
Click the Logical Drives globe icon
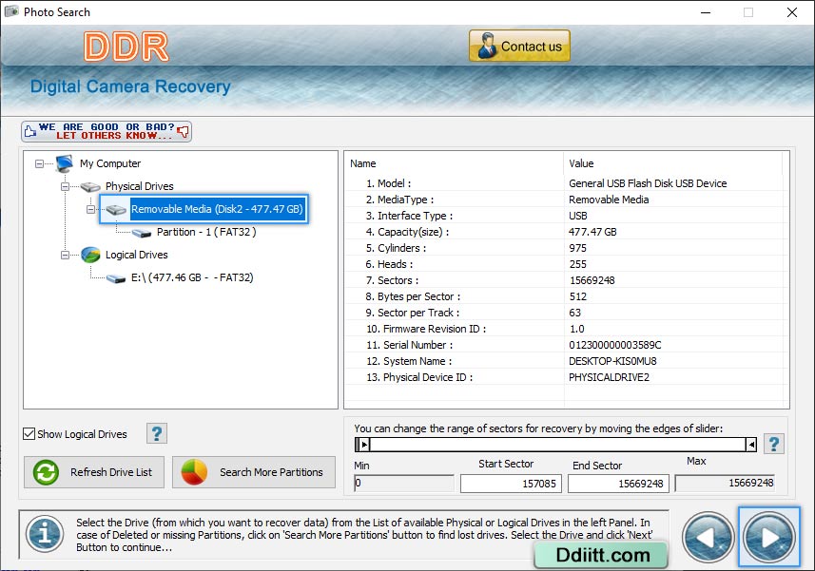click(90, 255)
